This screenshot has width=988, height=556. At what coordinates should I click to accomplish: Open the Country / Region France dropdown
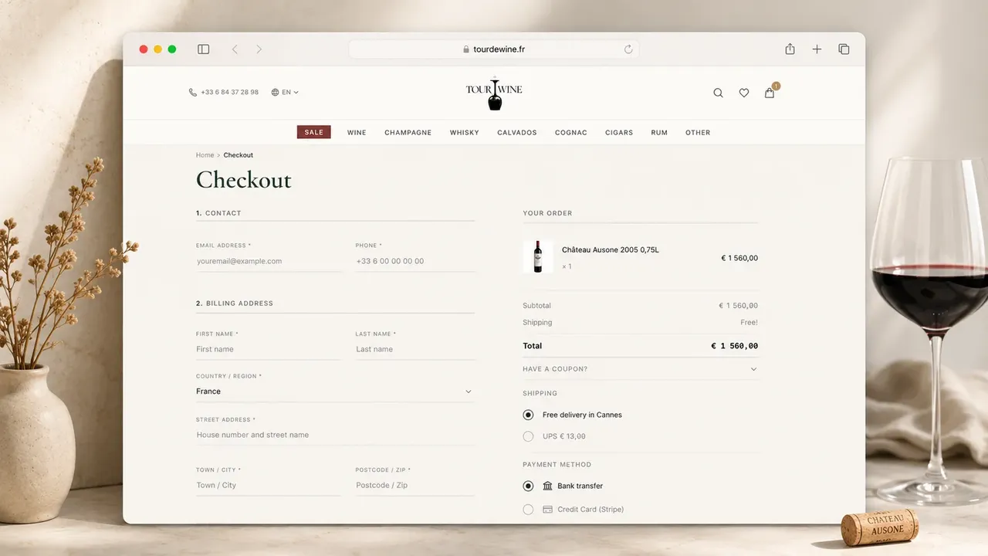point(335,392)
